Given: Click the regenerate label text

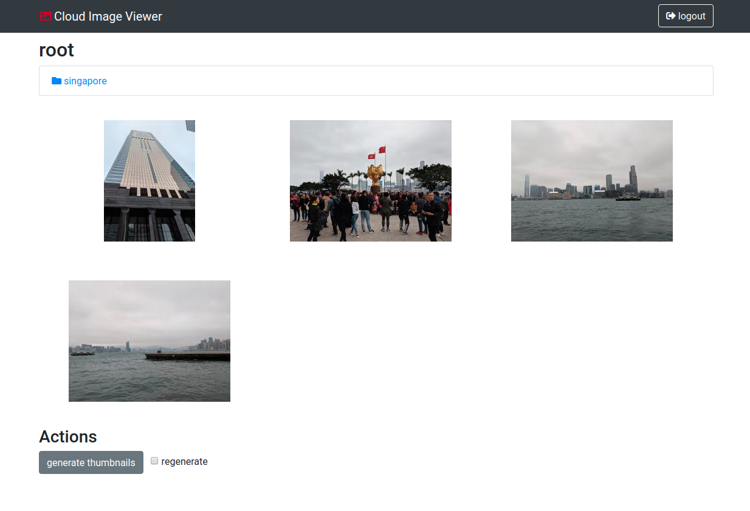Looking at the screenshot, I should [185, 461].
